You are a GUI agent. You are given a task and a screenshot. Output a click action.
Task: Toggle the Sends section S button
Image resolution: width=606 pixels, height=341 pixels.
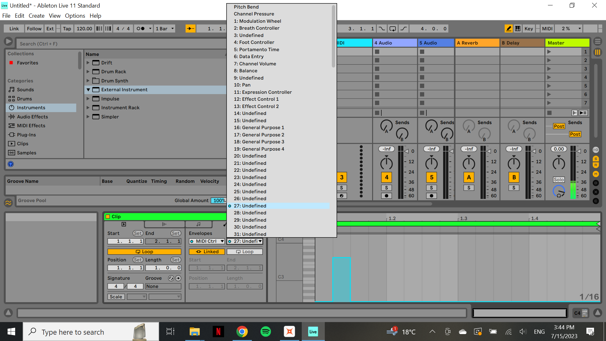point(596,159)
